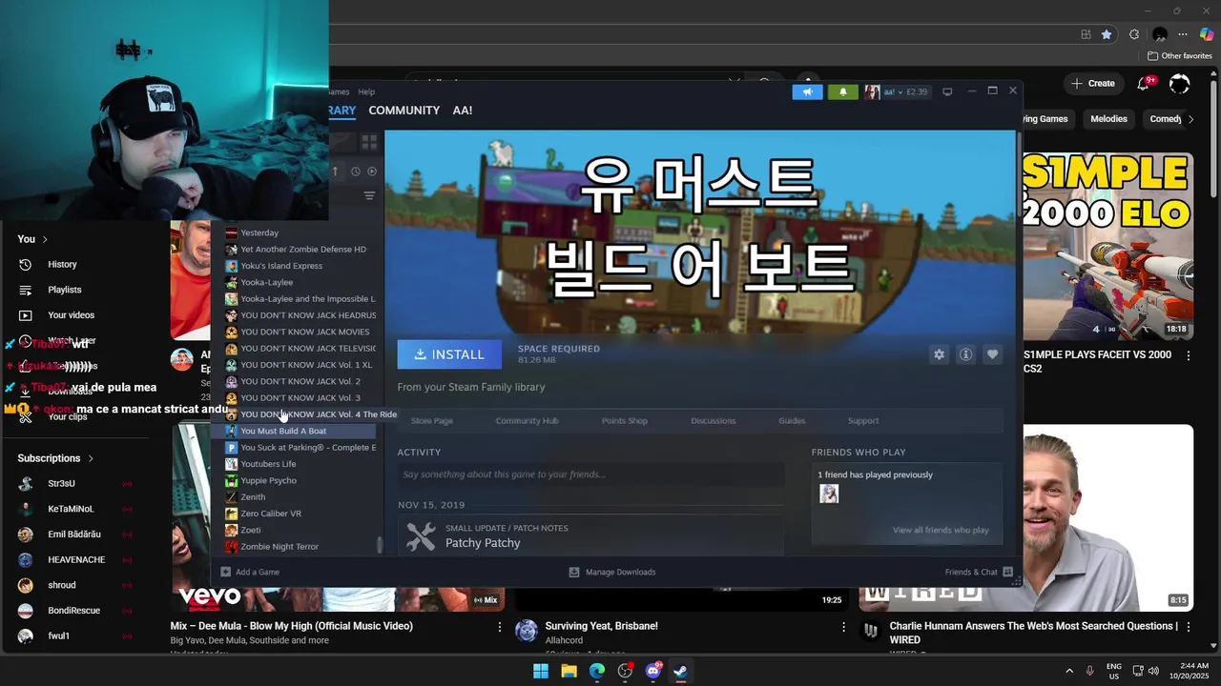Open Steam Help menu
The height and width of the screenshot is (686, 1221).
coord(366,91)
